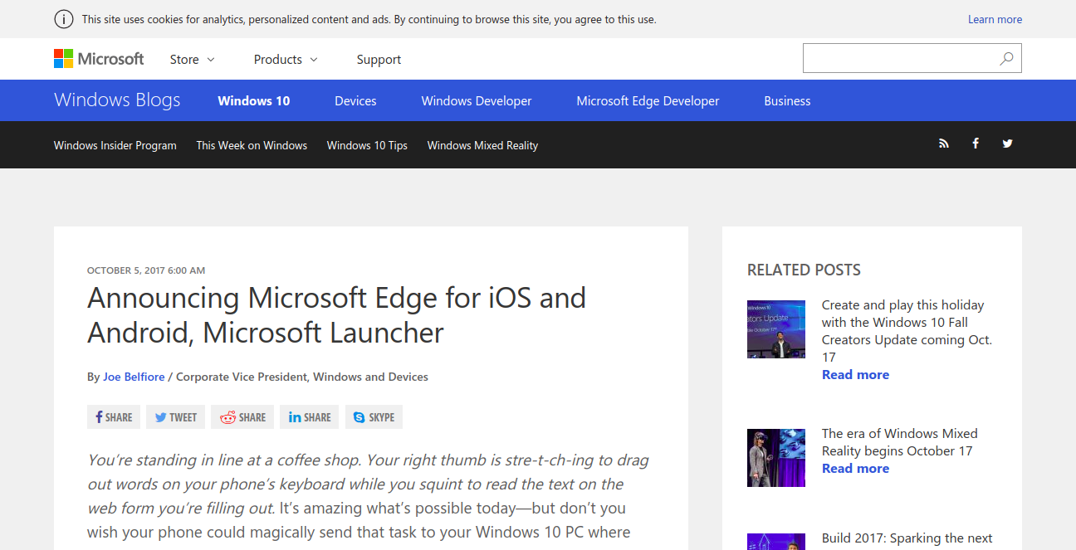Expand the Store dropdown
This screenshot has width=1076, height=550.
[192, 60]
